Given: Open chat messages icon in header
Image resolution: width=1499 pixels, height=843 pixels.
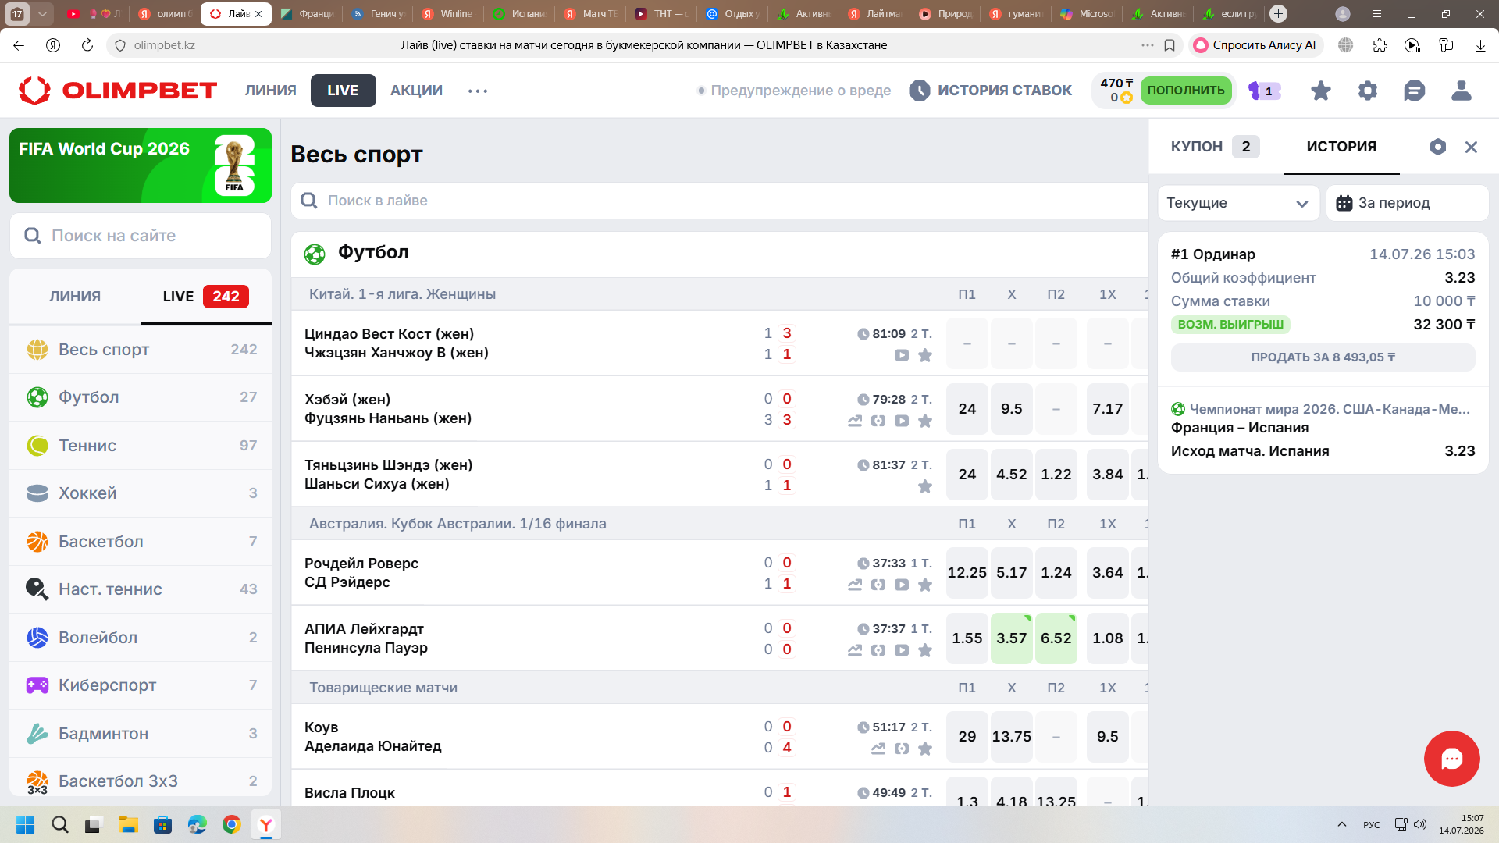Looking at the screenshot, I should (1414, 91).
